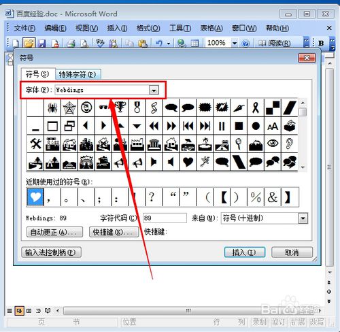This screenshot has width=340, height=332.
Task: Click the horizontal scrollbar of the document
Action: [188, 311]
